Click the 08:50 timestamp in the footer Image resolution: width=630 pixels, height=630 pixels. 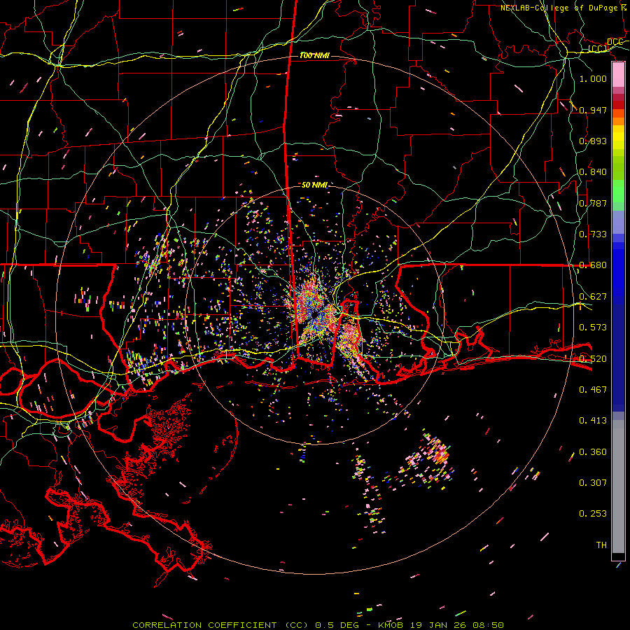[x=488, y=625]
